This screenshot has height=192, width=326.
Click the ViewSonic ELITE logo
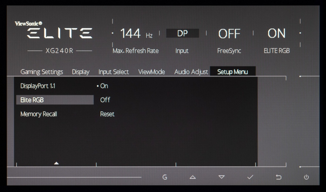pos(54,30)
